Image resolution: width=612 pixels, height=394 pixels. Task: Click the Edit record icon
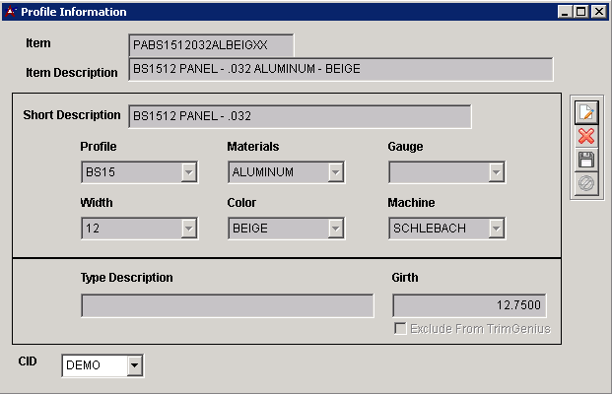(586, 112)
